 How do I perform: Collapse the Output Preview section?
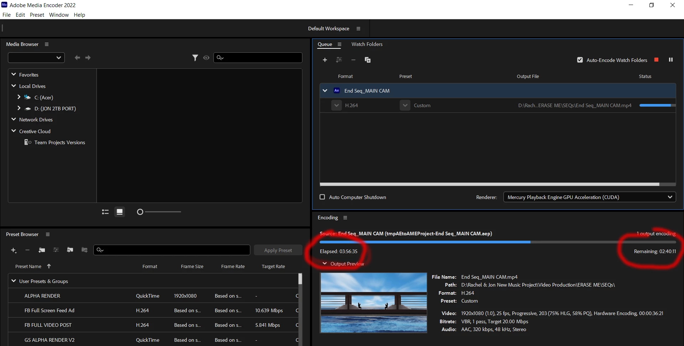[x=325, y=263]
